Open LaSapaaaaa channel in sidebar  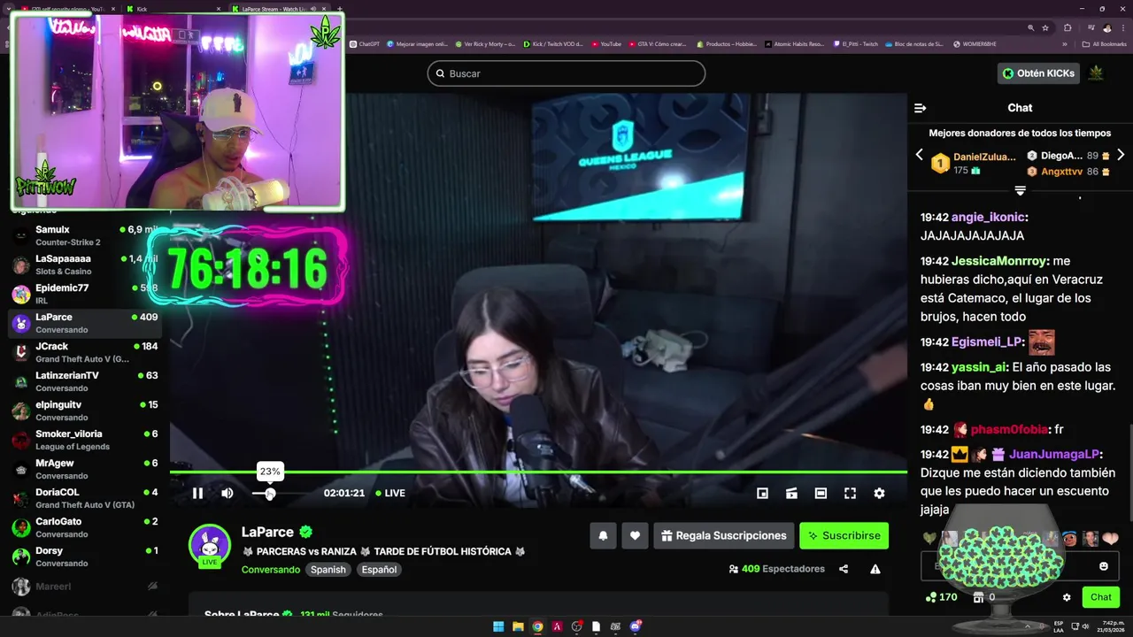(x=85, y=265)
